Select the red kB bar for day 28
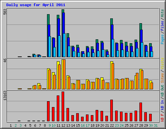166x129 pixels. 141,112
